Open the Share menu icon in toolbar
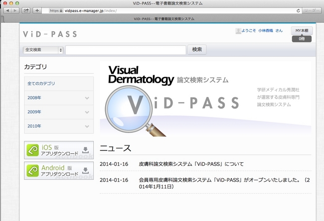The height and width of the screenshot is (221, 324). point(26,10)
